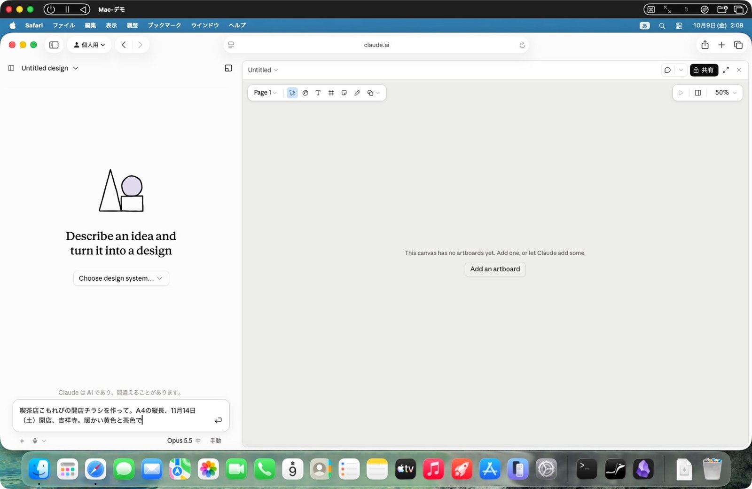Click the 共有 share button

point(704,70)
